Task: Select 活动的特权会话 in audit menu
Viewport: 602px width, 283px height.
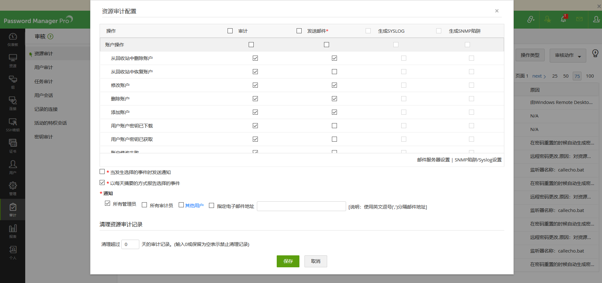Action: 50,123
